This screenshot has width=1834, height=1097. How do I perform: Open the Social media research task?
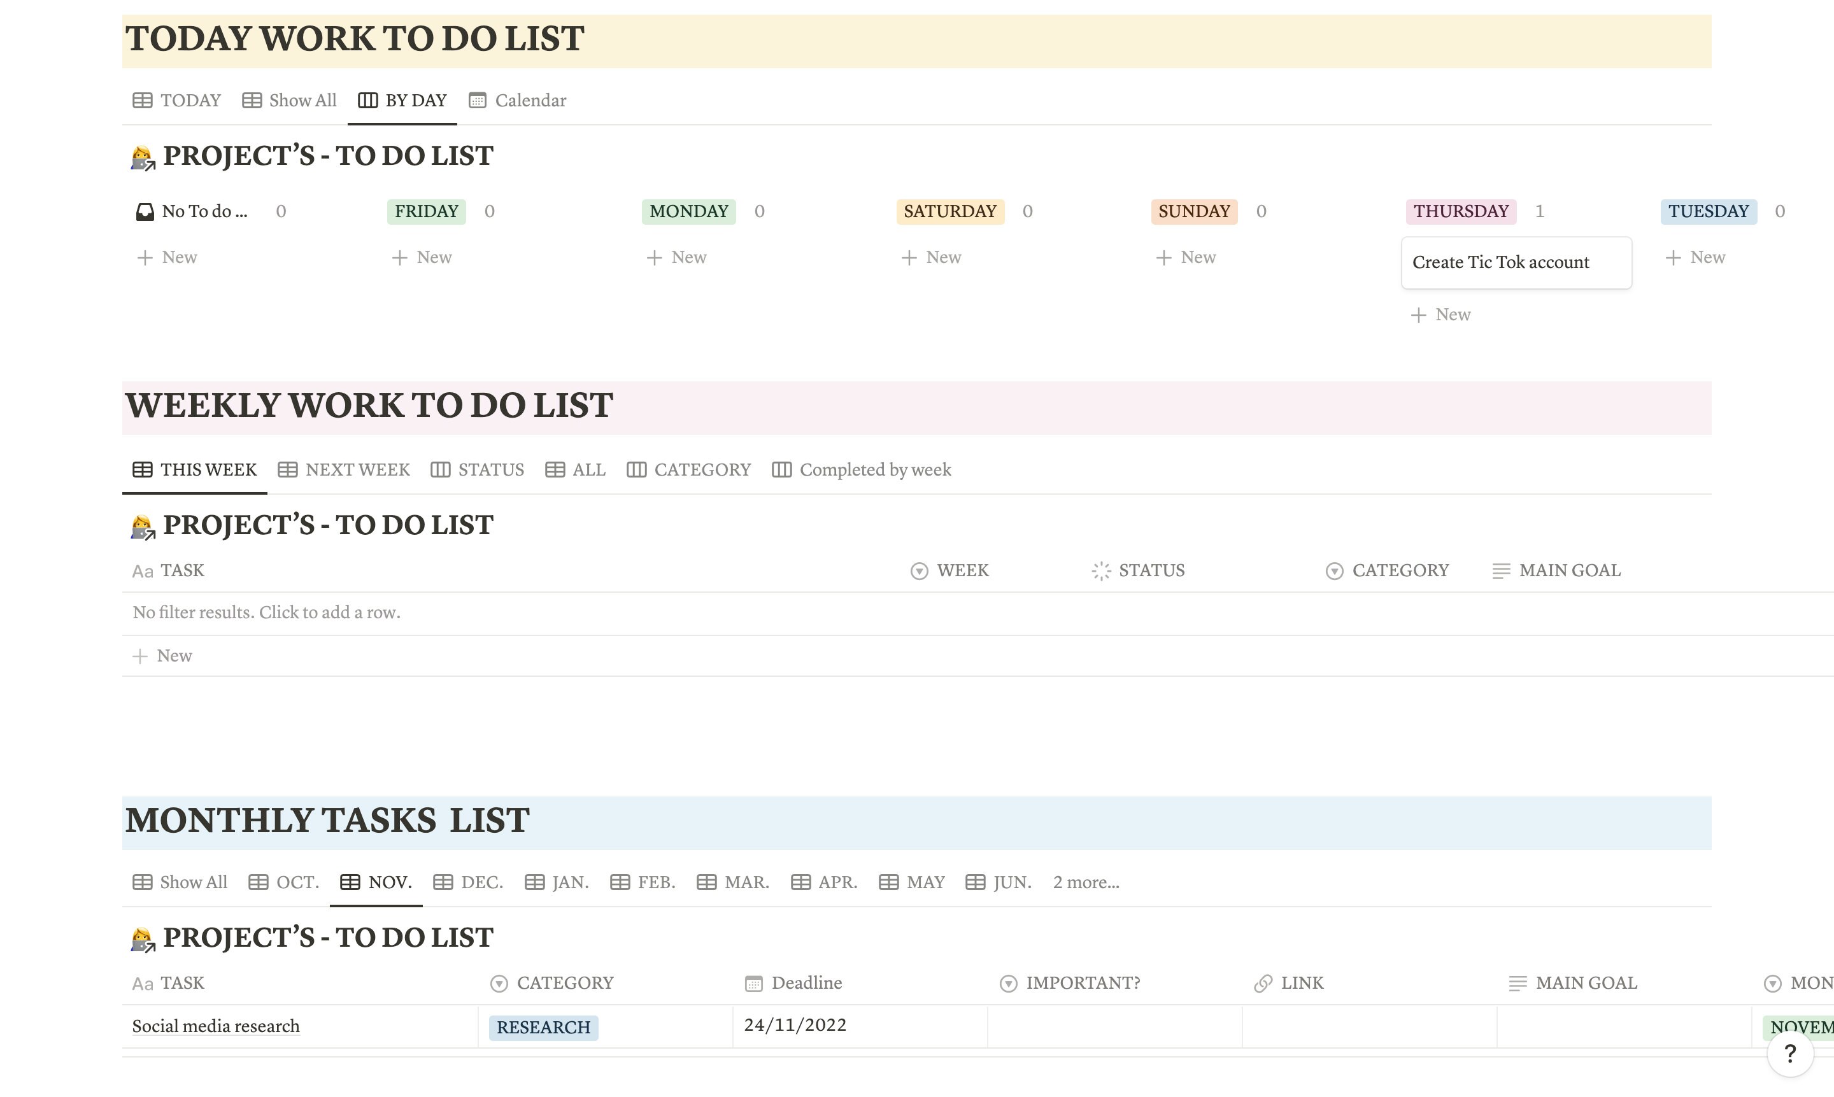coord(216,1027)
